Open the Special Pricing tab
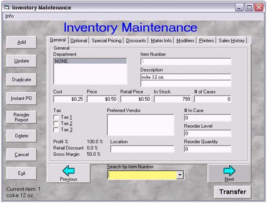Image resolution: width=267 pixels, height=203 pixels. point(107,40)
